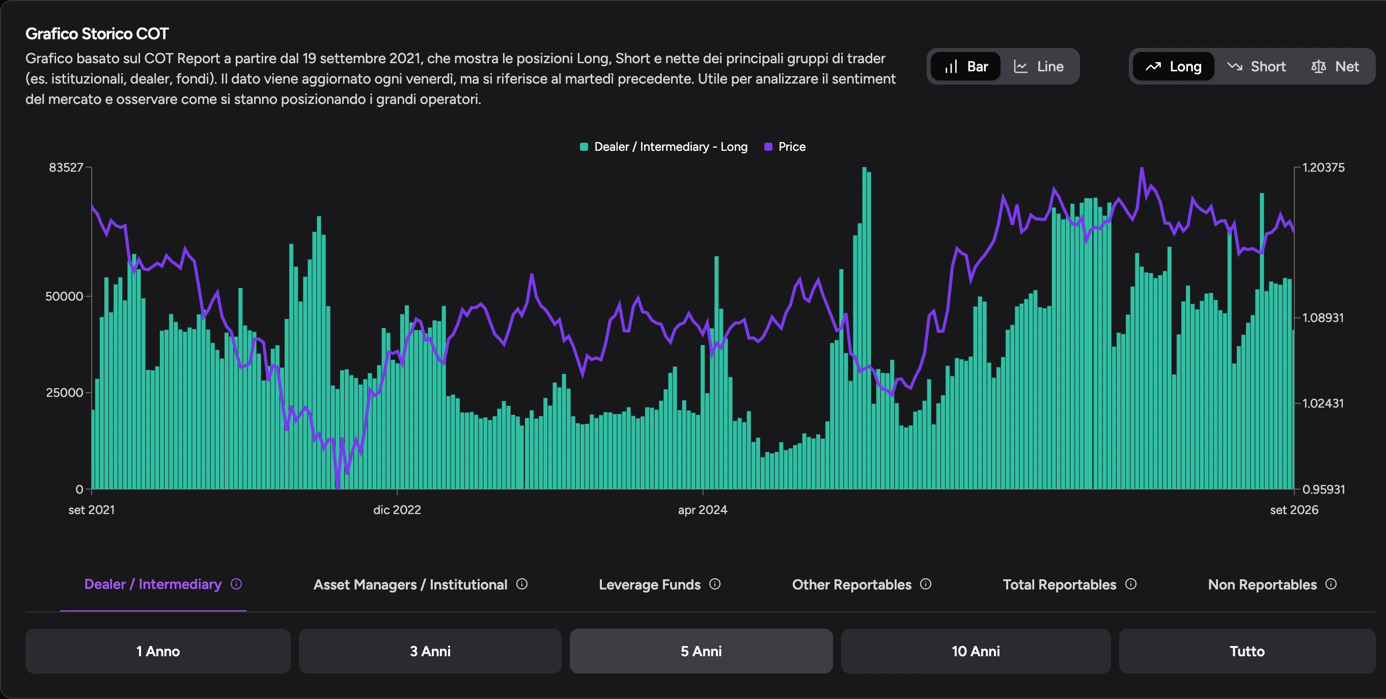The width and height of the screenshot is (1386, 699).
Task: Show Long positions
Action: pyautogui.click(x=1174, y=66)
